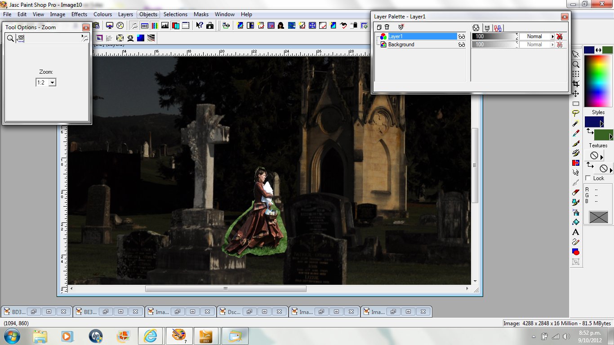This screenshot has width=614, height=345.
Task: Open the File menu
Action: click(7, 14)
